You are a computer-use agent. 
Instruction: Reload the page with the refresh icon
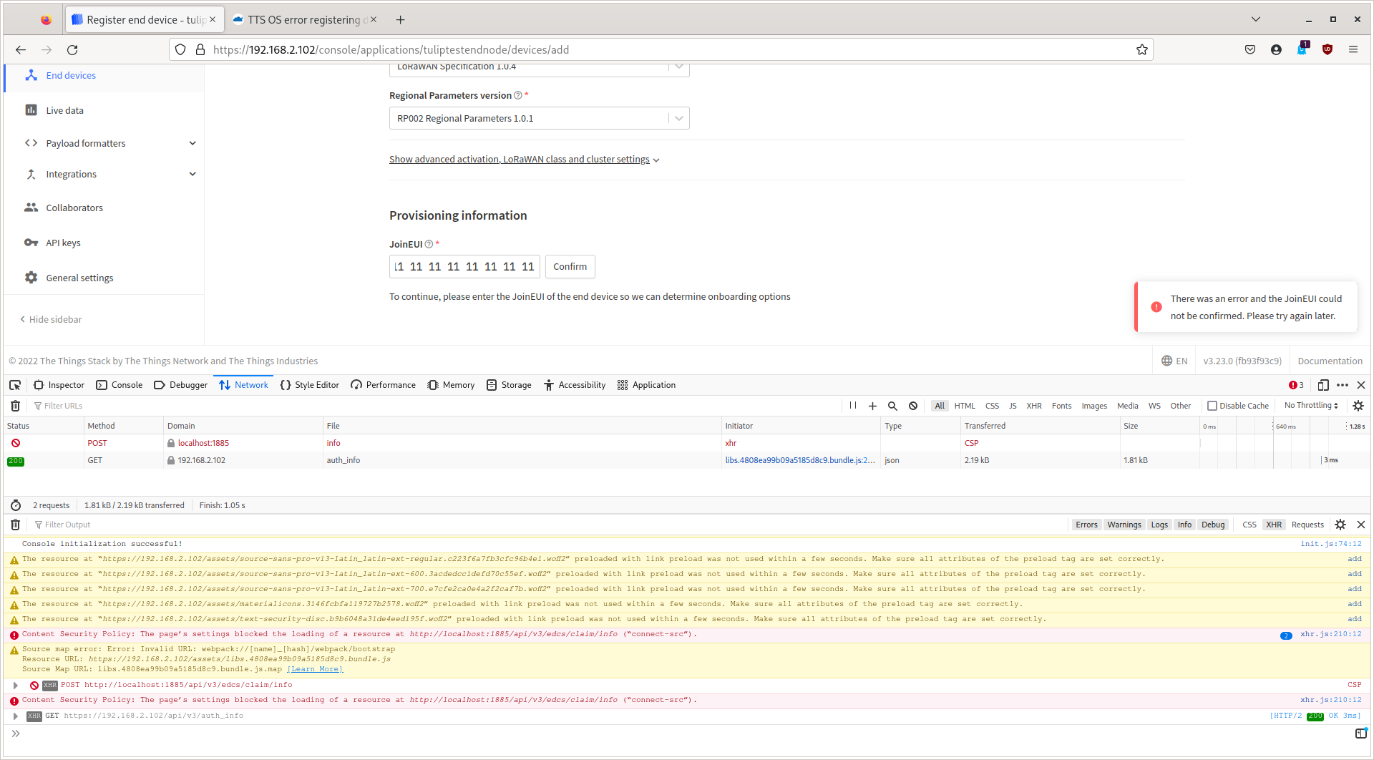click(72, 49)
